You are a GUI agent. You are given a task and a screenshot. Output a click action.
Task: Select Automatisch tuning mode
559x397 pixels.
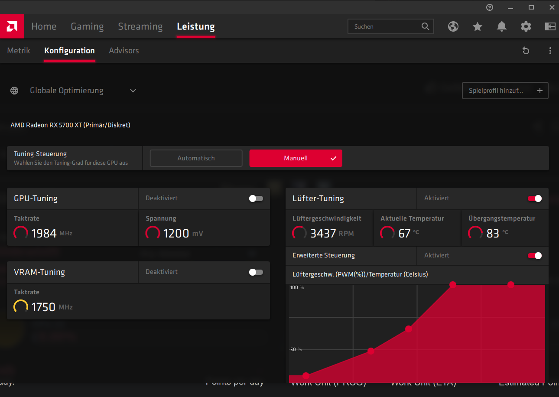coord(196,158)
